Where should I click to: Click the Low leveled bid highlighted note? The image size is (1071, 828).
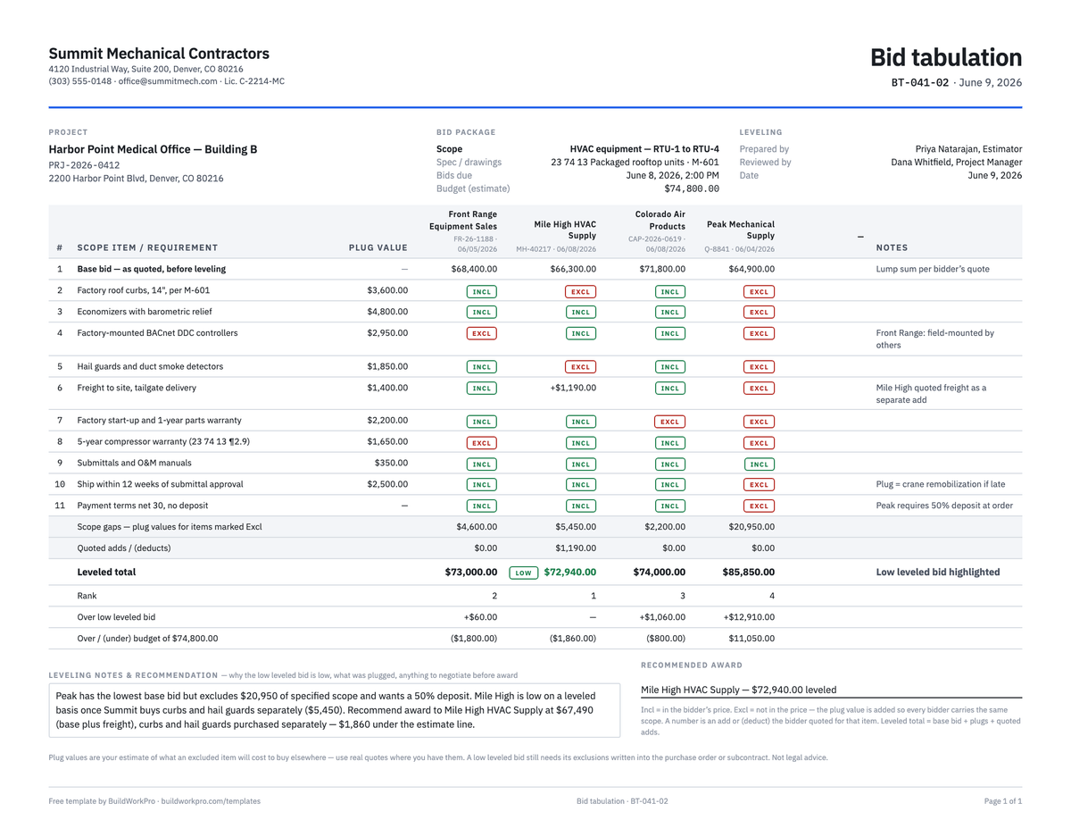click(x=938, y=572)
